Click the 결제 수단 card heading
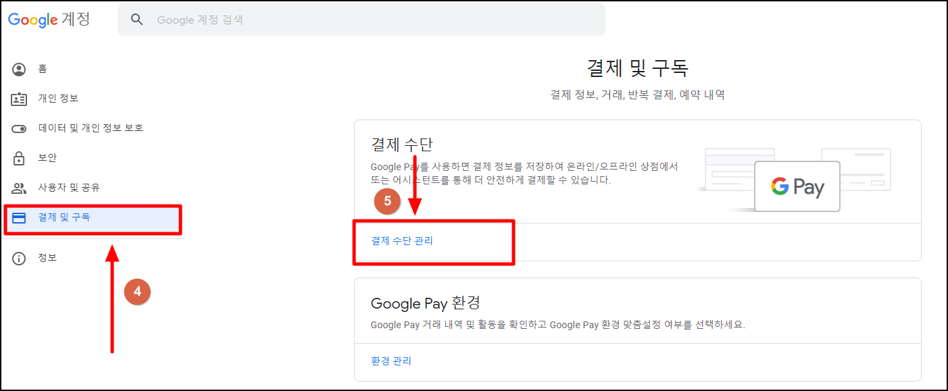948x391 pixels. pos(401,144)
